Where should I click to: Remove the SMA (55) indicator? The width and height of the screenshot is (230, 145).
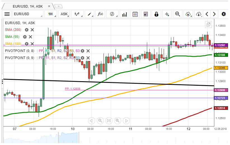[30, 37]
